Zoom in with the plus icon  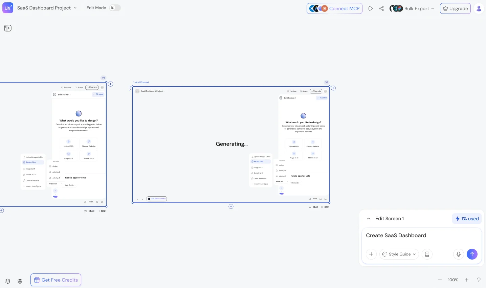click(467, 280)
